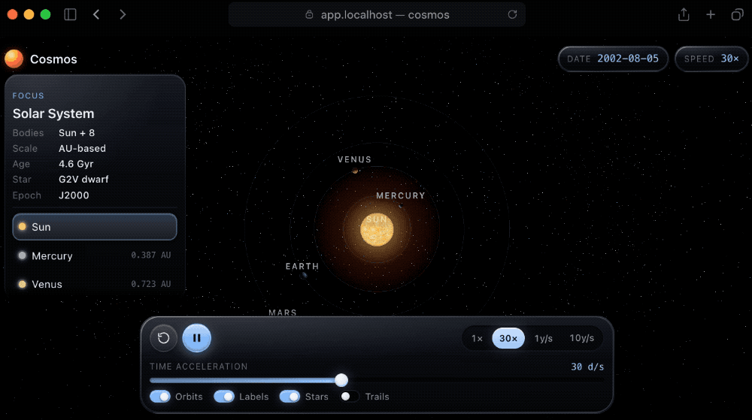
Task: Click the lock icon in address bar
Action: point(309,14)
